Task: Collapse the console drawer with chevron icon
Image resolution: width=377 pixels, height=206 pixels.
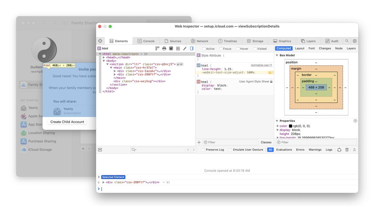Action: 354,150
